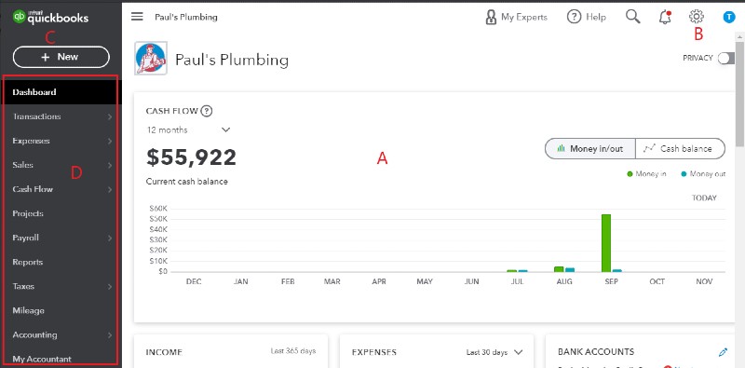Image resolution: width=745 pixels, height=368 pixels.
Task: Open the 12 months period dropdown
Action: 188,129
